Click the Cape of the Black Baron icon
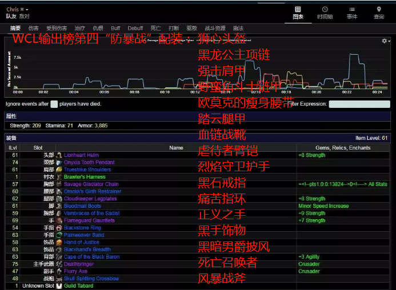The width and height of the screenshot is (396, 290). [59, 257]
